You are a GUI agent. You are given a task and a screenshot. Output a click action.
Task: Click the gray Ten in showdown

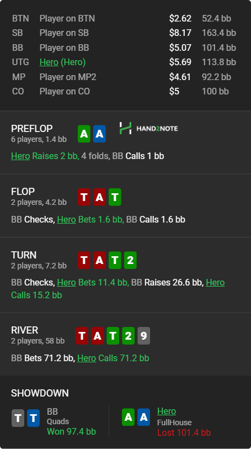pyautogui.click(x=18, y=418)
